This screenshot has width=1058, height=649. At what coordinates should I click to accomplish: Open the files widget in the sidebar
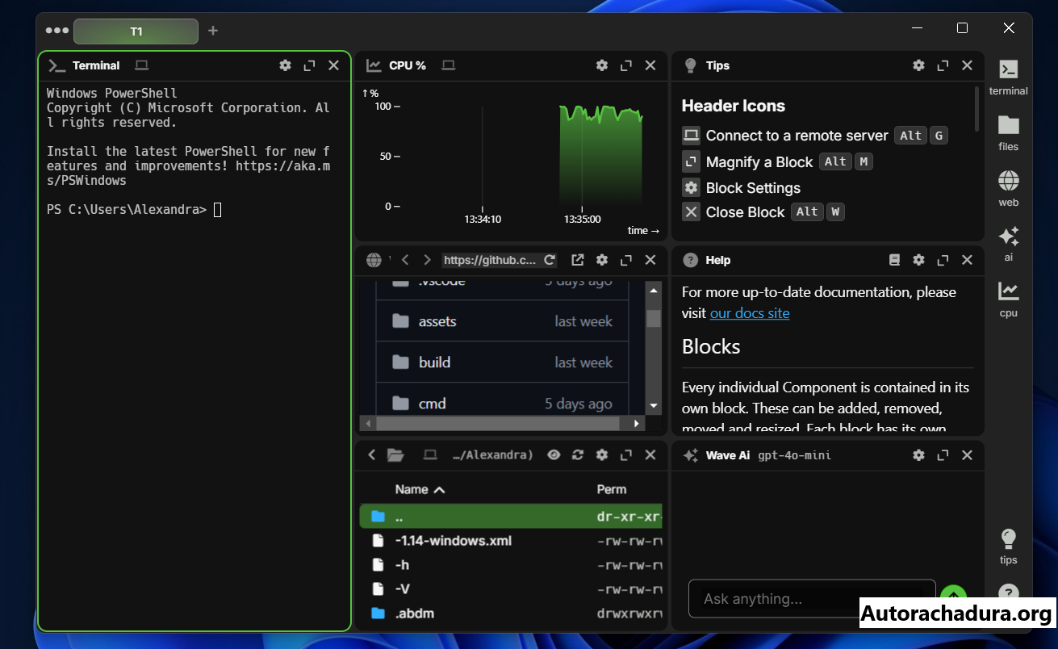tap(1008, 133)
